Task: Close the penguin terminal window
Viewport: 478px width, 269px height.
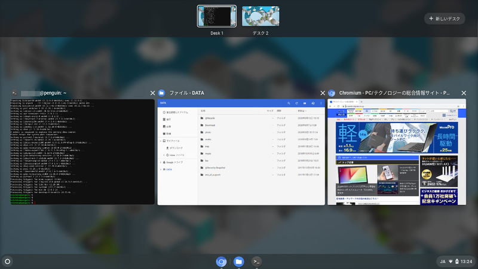Action: tap(153, 93)
